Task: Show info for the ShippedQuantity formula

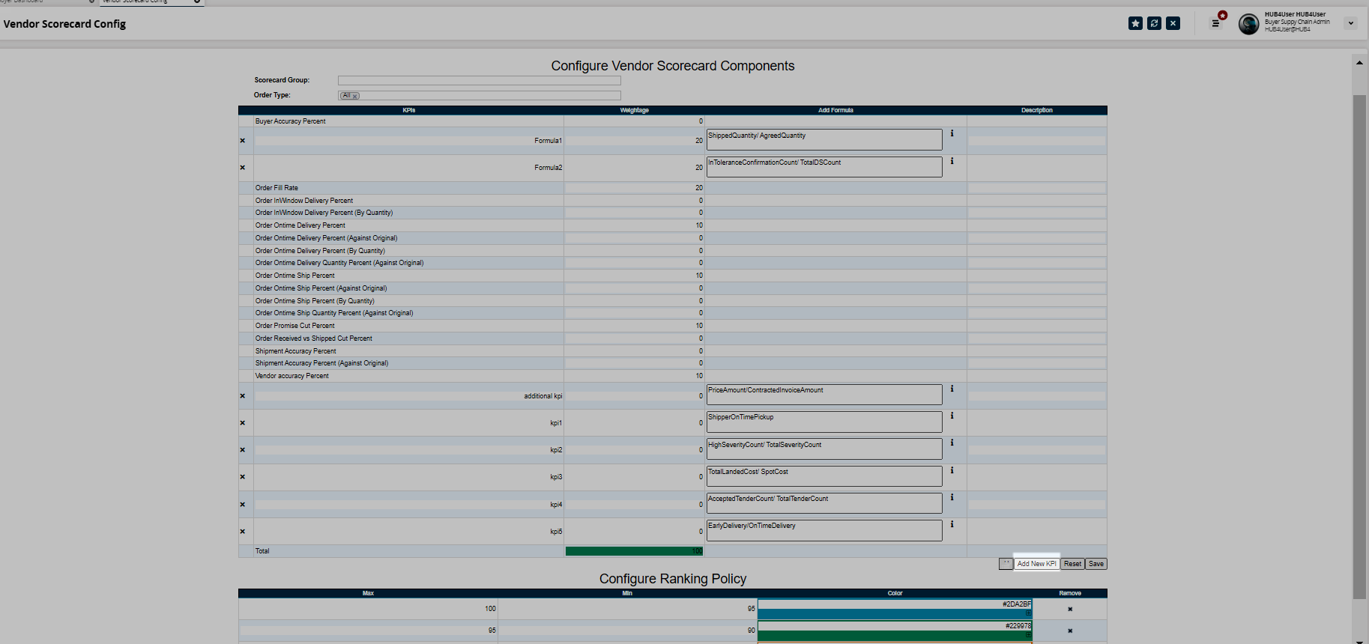Action: (952, 134)
